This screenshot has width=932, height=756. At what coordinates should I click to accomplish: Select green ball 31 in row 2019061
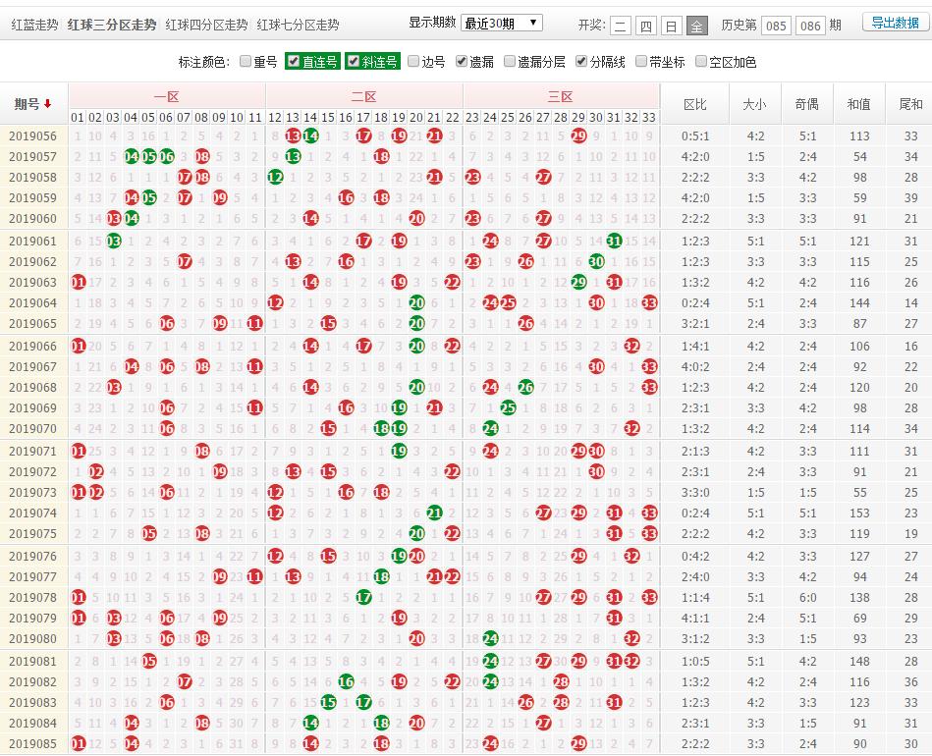[614, 242]
